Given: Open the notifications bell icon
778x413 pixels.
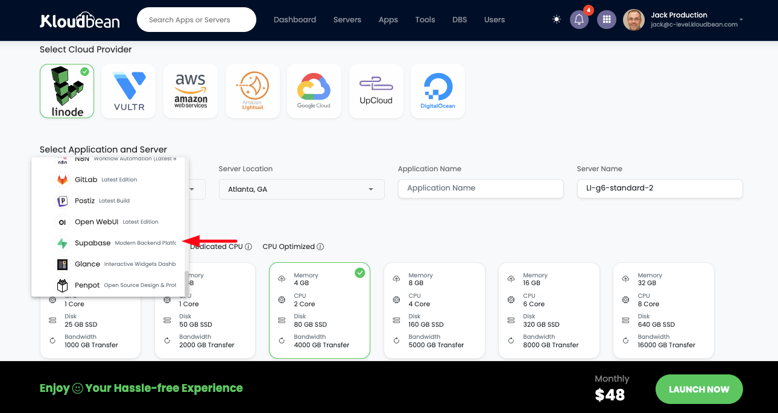Looking at the screenshot, I should coord(579,19).
